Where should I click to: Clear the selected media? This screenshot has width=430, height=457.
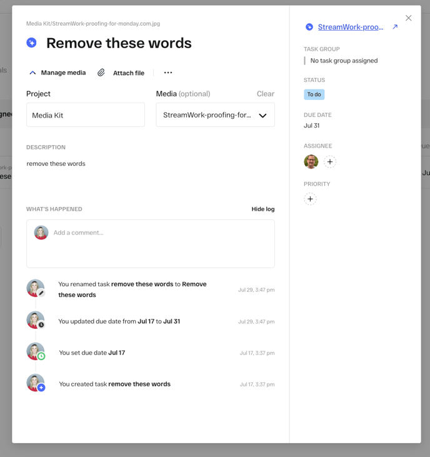click(x=265, y=94)
